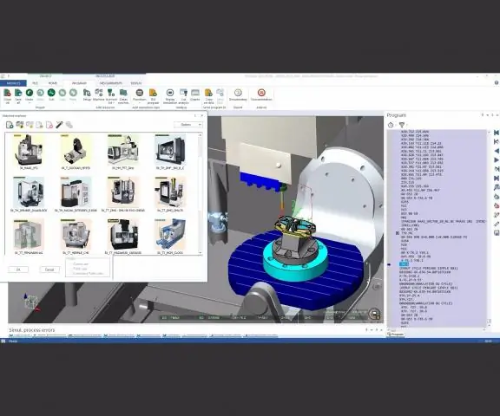The width and height of the screenshot is (500, 416).
Task: Select the first radio option below machine list
Action: 69,263
